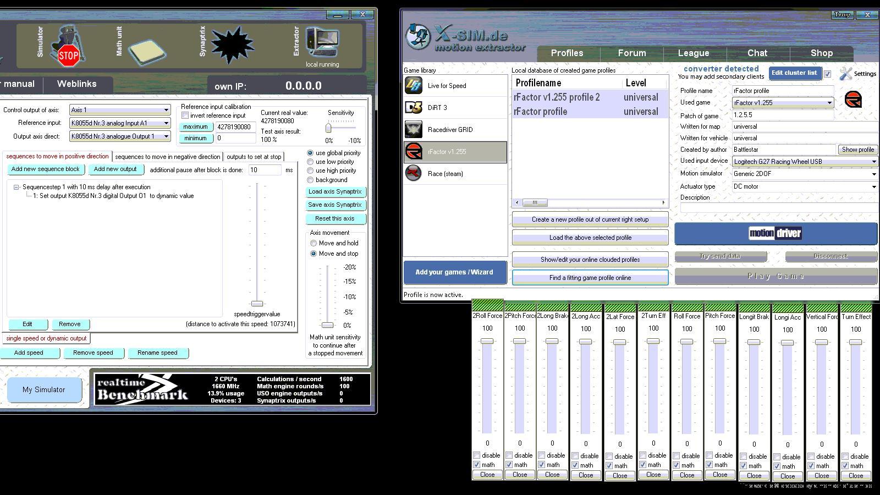Click Show profile button beside author
This screenshot has width=880, height=495.
click(857, 150)
